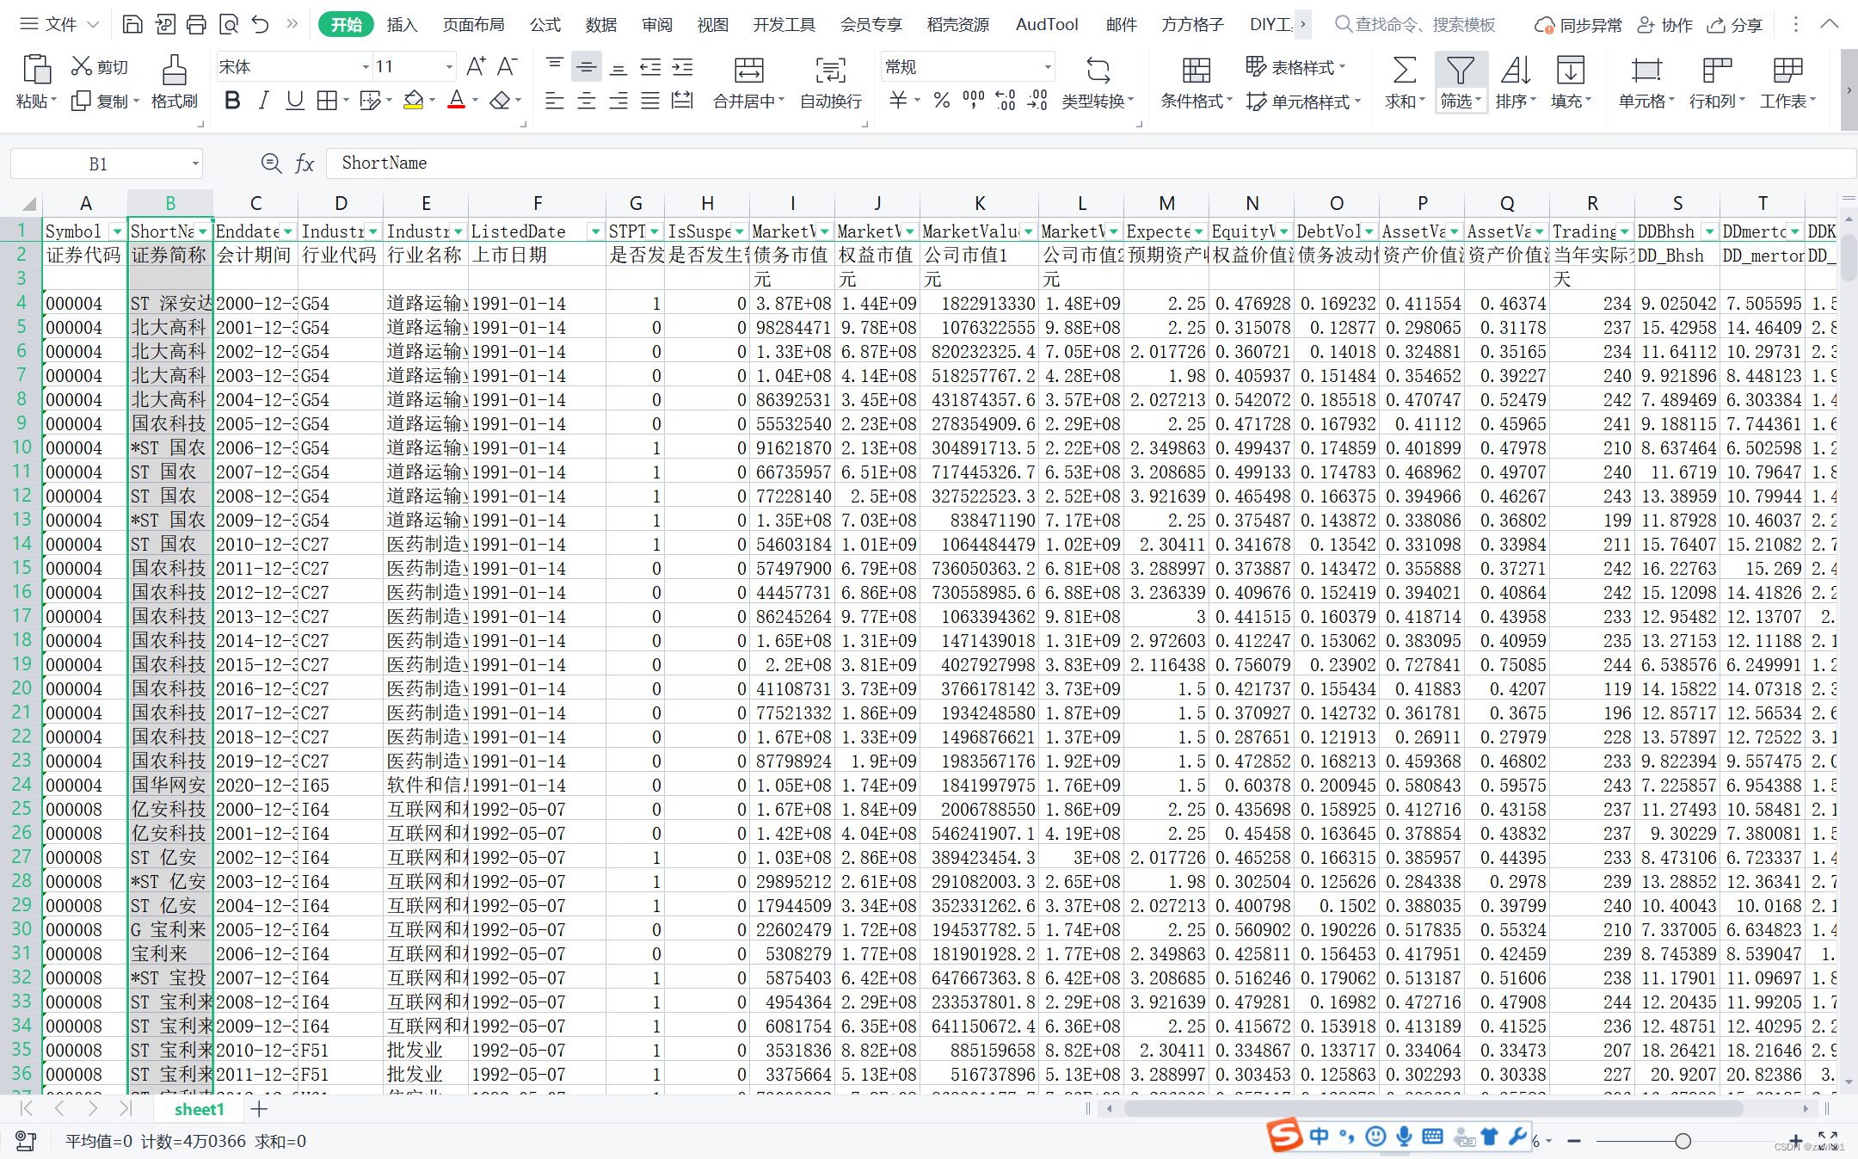Screen dimensions: 1858x1159
Task: Click the AutoSum (求和) sigma icon
Action: pos(1404,71)
